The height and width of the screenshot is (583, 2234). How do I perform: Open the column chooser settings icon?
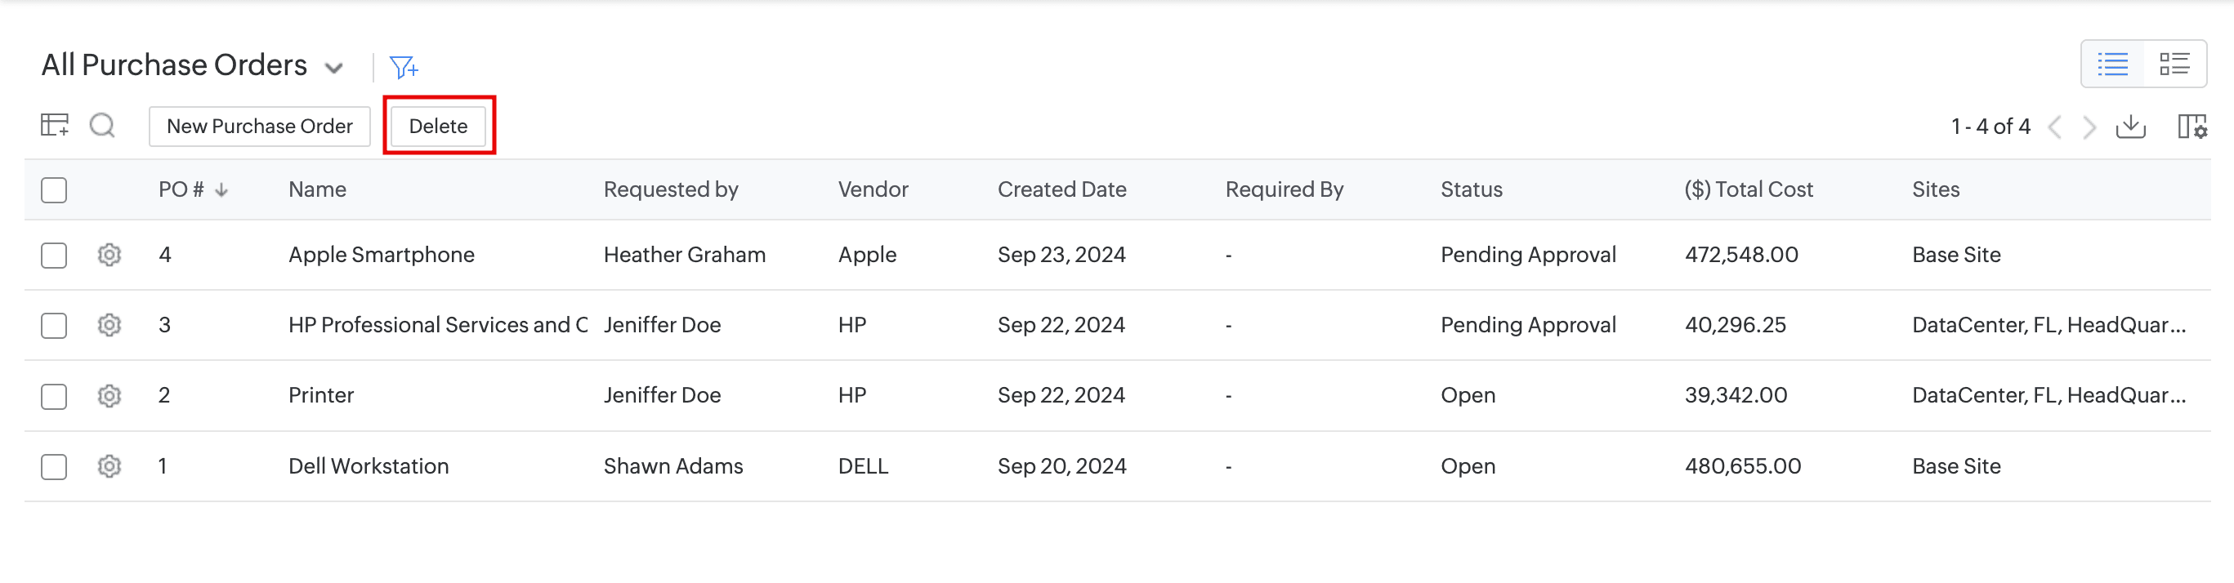pos(2192,127)
